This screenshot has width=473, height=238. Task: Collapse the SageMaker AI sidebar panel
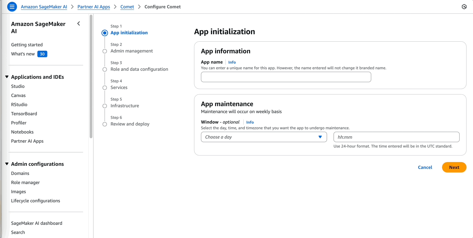click(x=79, y=23)
